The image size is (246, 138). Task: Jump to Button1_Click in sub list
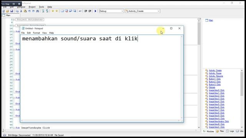pyautogui.click(x=215, y=79)
